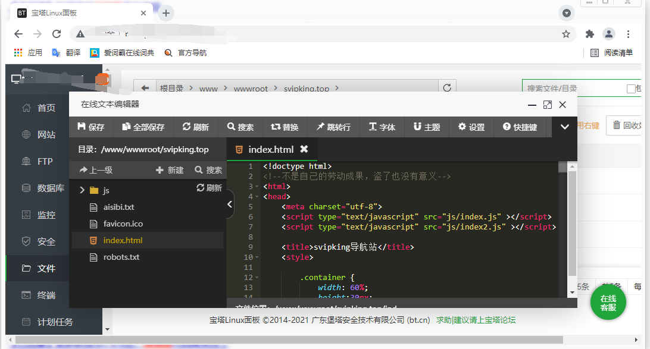Refresh the editor via the 刷新 toolbar button
The width and height of the screenshot is (650, 349).
click(x=196, y=127)
